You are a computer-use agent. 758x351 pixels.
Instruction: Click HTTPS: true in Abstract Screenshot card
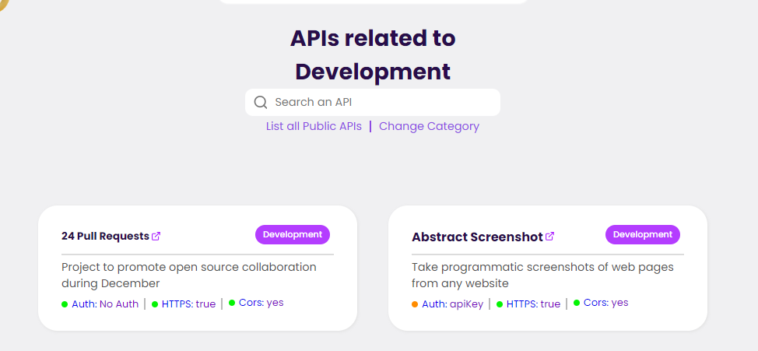(533, 304)
